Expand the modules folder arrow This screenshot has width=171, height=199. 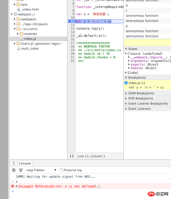(18, 34)
